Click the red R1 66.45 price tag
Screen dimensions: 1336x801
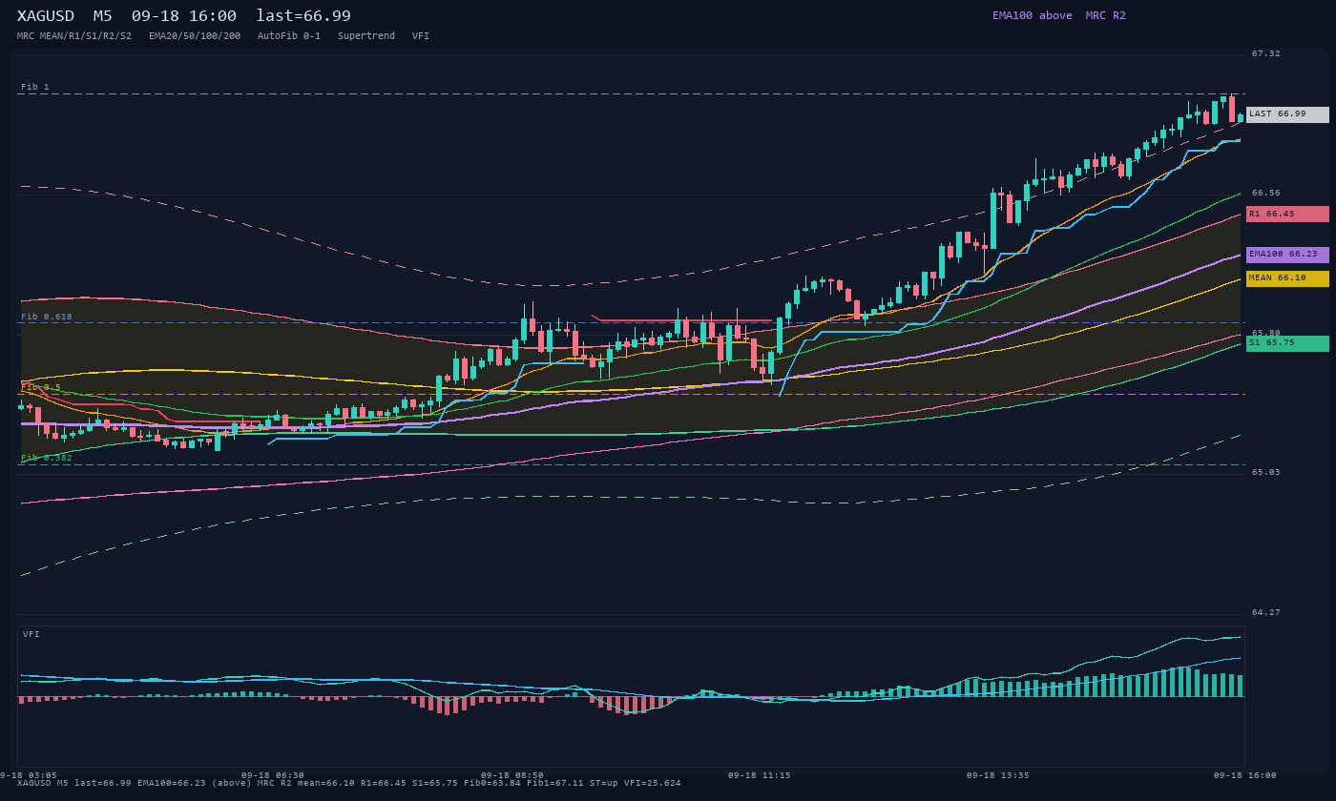[x=1287, y=215]
